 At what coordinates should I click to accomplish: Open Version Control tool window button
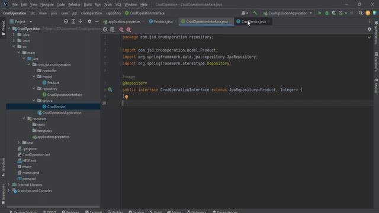tap(23, 212)
